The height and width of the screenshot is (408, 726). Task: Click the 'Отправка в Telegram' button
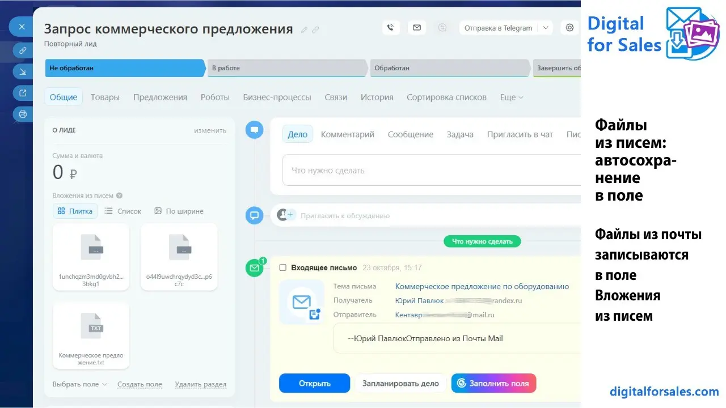pyautogui.click(x=498, y=28)
